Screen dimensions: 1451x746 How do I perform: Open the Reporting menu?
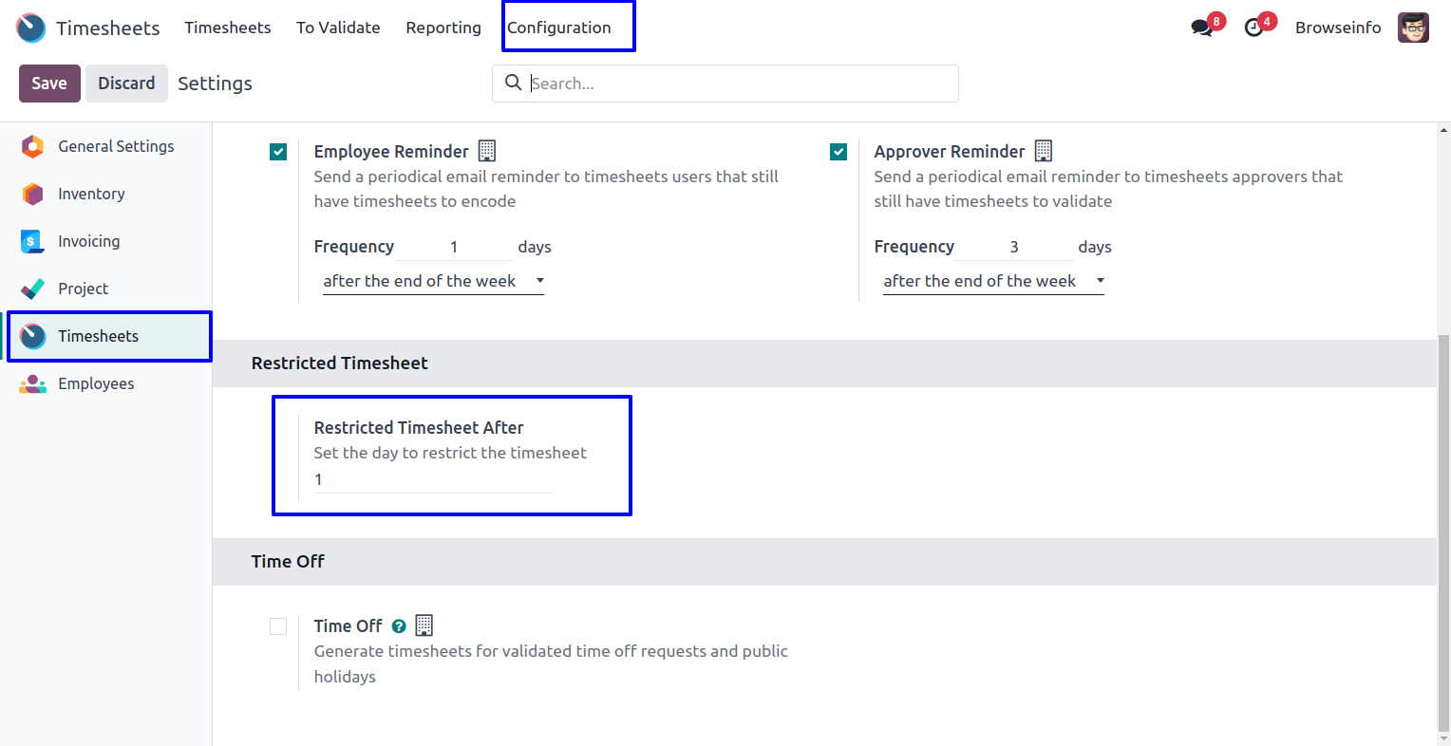443,28
